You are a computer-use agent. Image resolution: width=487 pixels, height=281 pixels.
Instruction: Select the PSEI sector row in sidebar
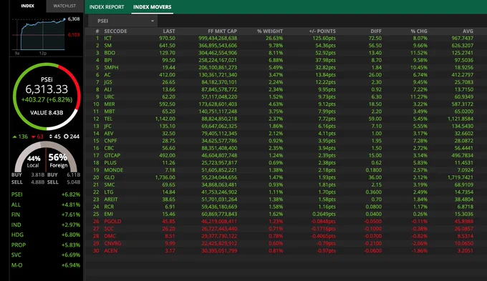46,194
